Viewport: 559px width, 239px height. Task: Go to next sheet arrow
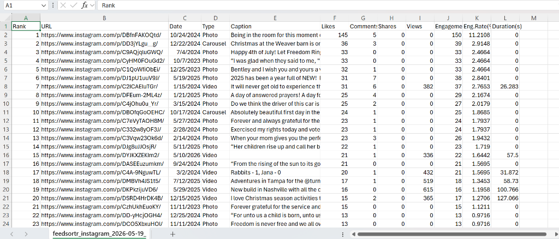tap(26, 234)
